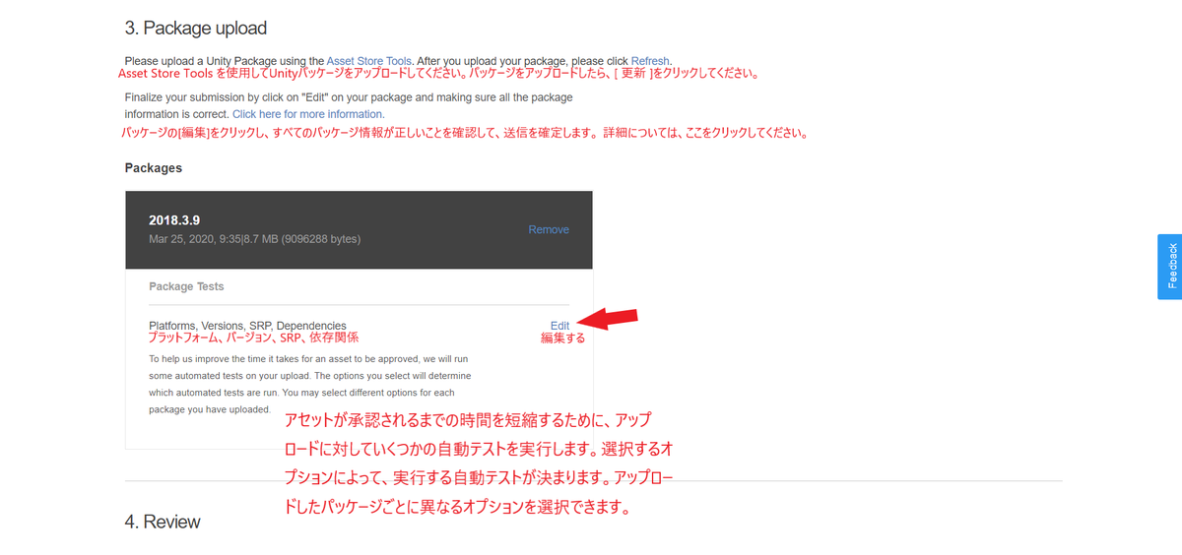Screen dimensions: 1182x555
Task: Click the '3. Package upload' heading
Action: click(x=196, y=28)
